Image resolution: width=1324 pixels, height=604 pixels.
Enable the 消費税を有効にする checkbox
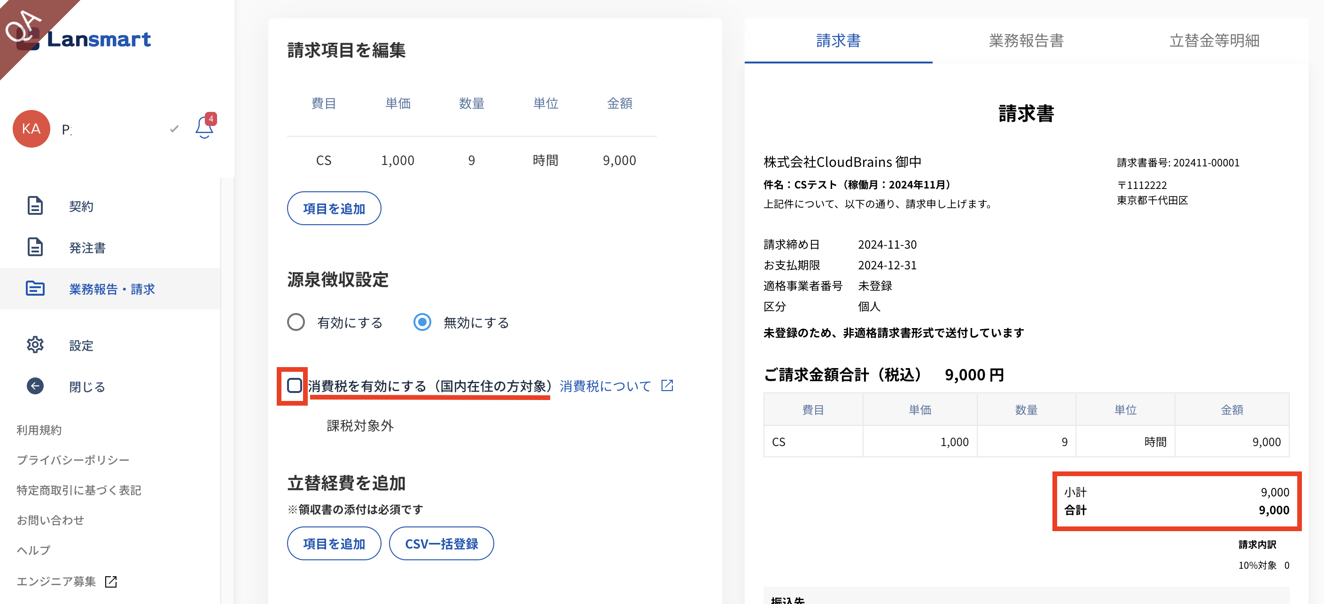pyautogui.click(x=294, y=385)
